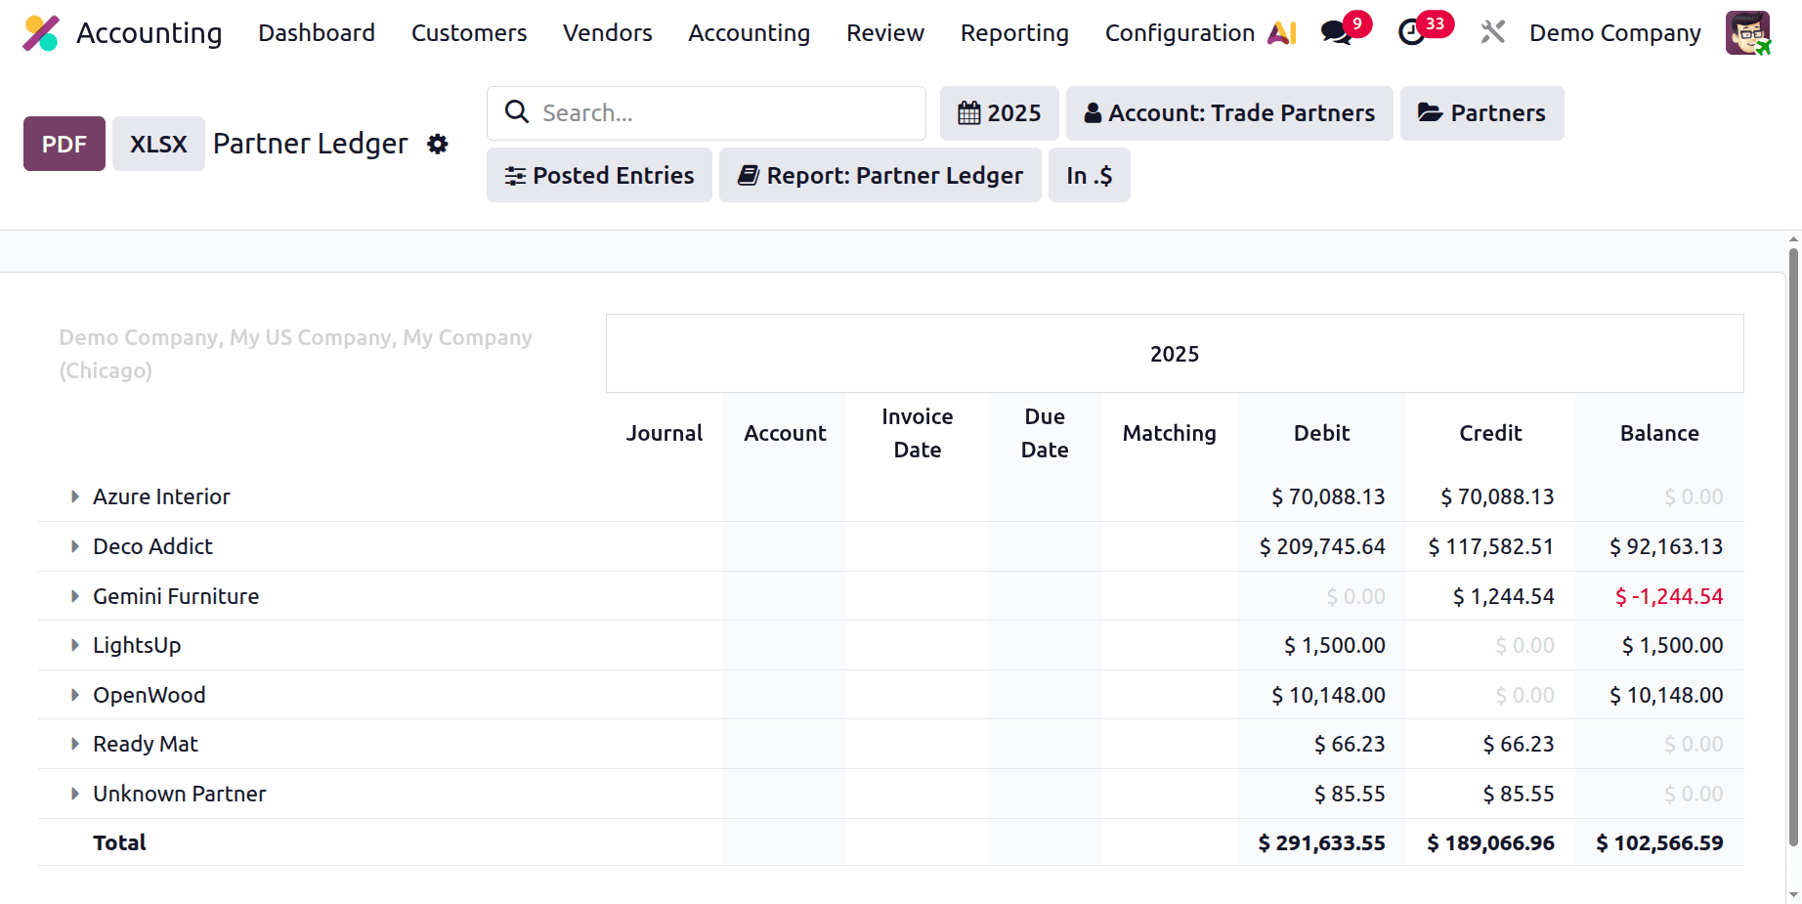Expand the Azure Interior row
The width and height of the screenshot is (1802, 904).
click(x=75, y=496)
